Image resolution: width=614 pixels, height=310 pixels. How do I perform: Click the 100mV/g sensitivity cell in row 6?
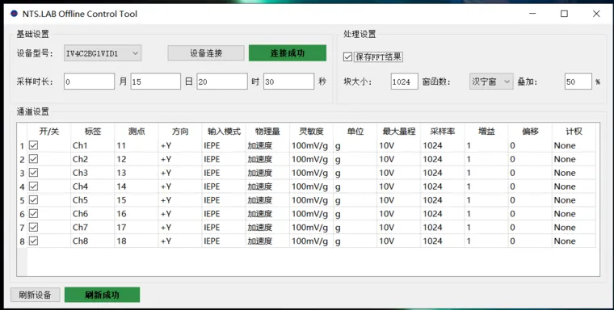[311, 214]
